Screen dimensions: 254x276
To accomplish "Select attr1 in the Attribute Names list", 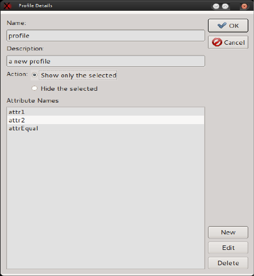I will click(106, 112).
